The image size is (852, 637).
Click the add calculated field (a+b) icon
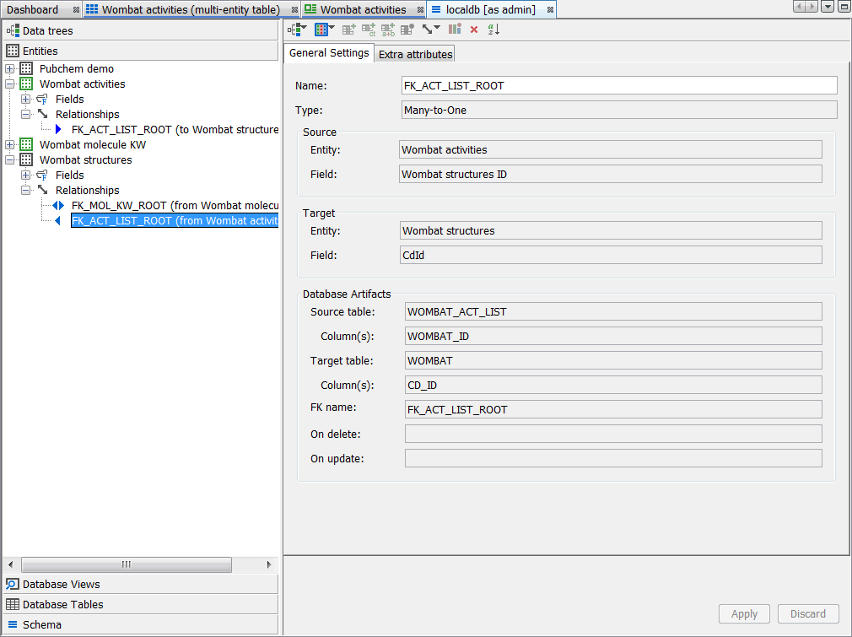(387, 30)
